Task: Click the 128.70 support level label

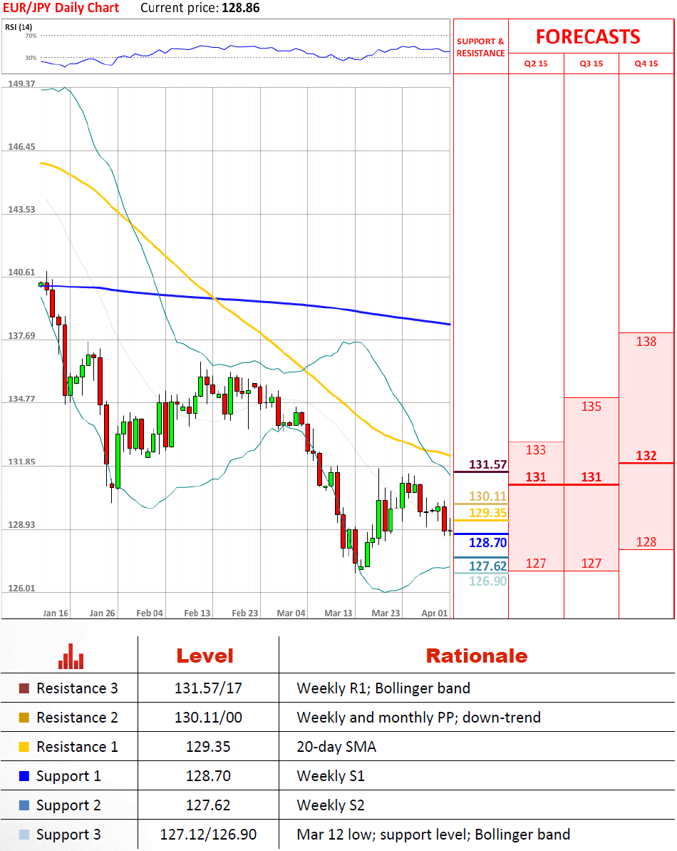Action: 488,543
